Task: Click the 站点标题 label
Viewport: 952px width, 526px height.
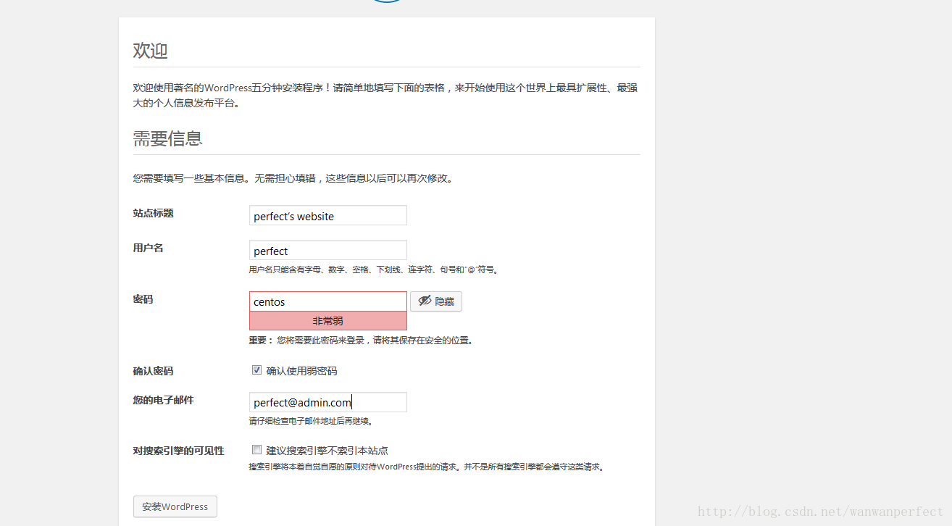Action: click(x=153, y=213)
